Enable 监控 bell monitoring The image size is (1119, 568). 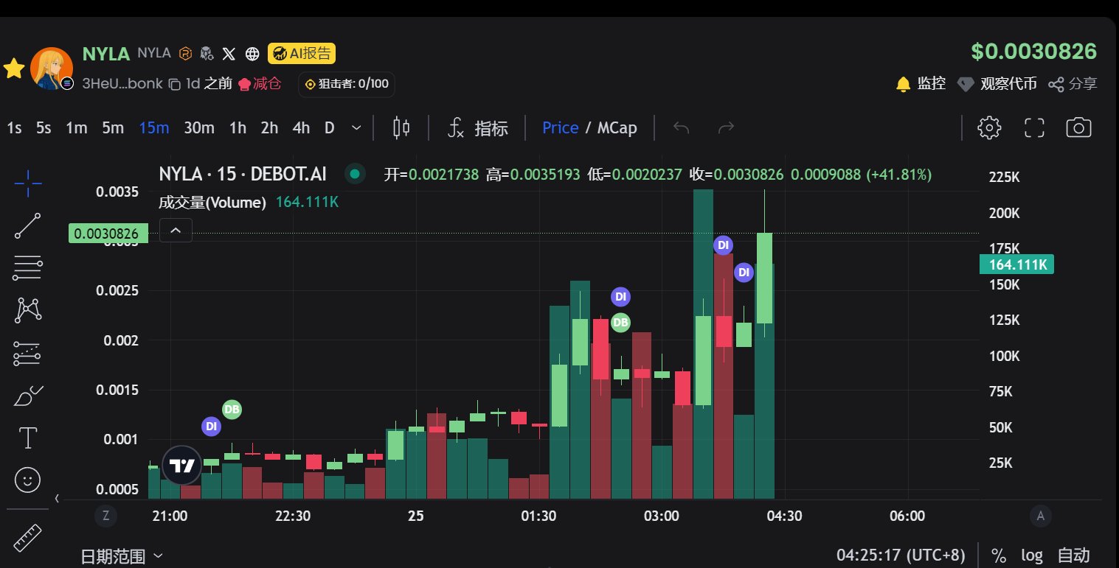[921, 84]
